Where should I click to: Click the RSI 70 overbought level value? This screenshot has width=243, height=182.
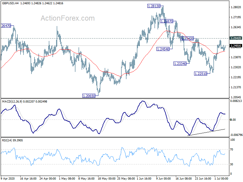(x=231, y=150)
